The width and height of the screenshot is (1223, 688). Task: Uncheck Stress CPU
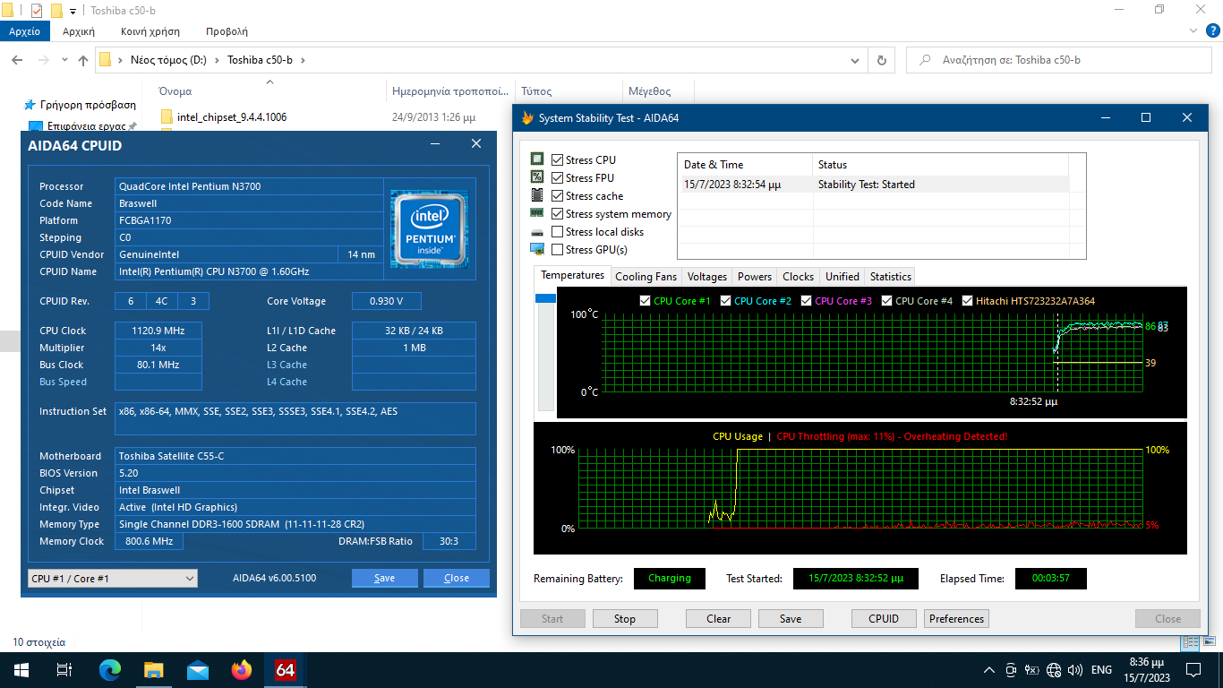(x=558, y=159)
